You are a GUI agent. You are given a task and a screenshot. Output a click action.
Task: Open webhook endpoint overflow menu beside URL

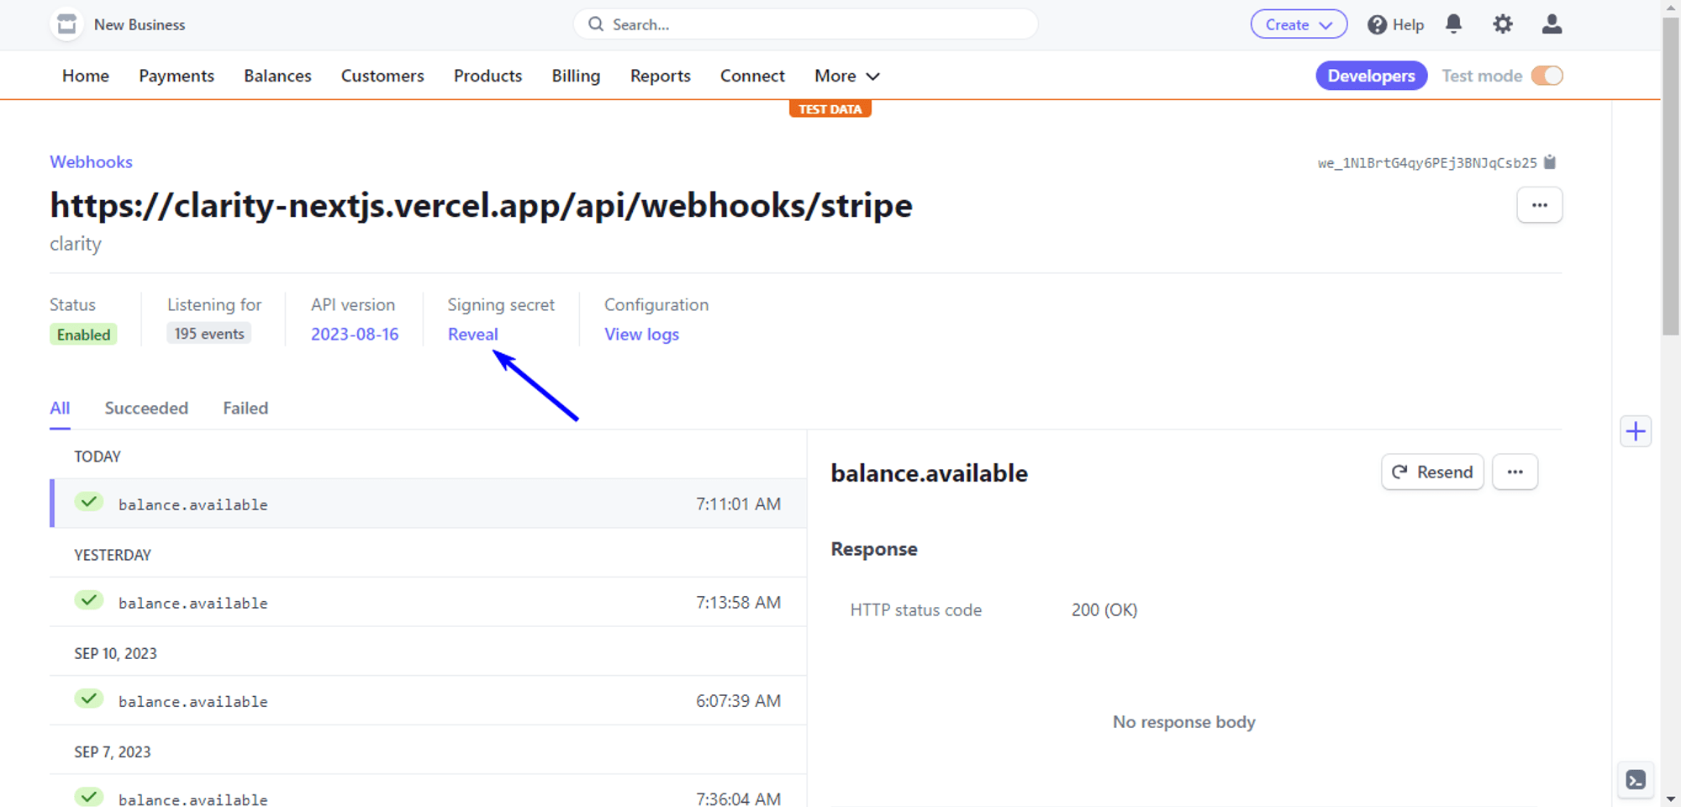pyautogui.click(x=1539, y=205)
